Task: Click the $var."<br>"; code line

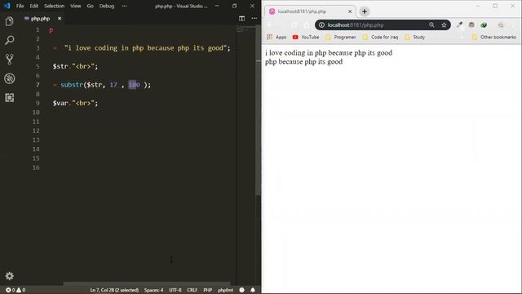Action: pyautogui.click(x=75, y=103)
